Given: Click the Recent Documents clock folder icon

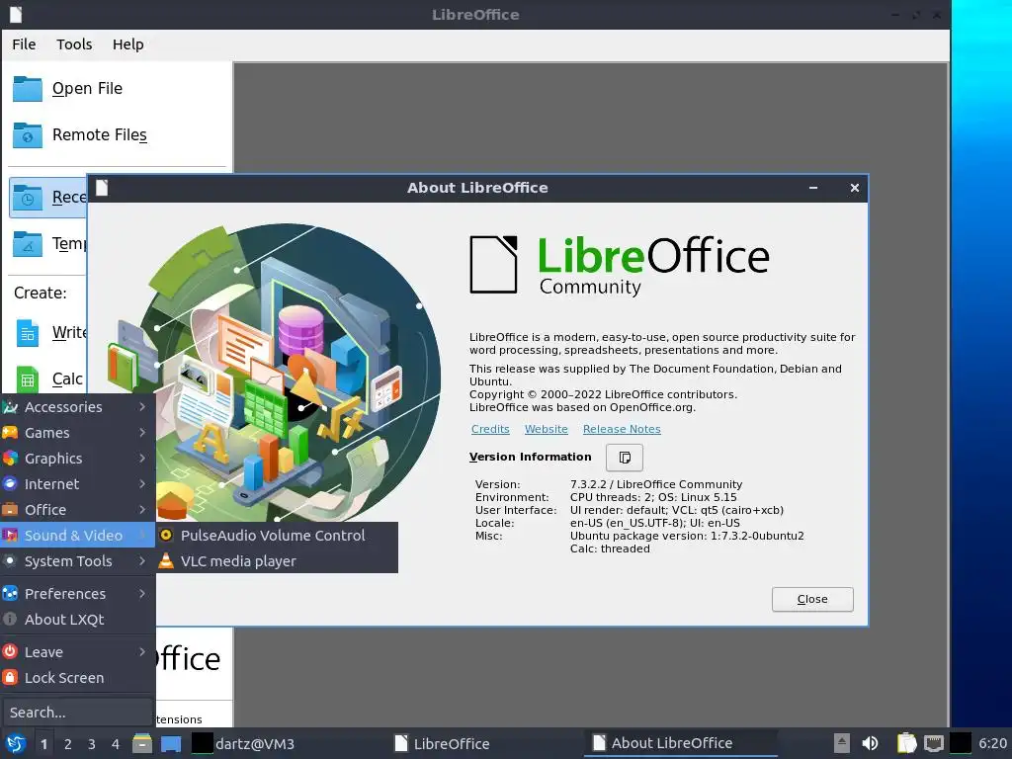Looking at the screenshot, I should click(27, 198).
